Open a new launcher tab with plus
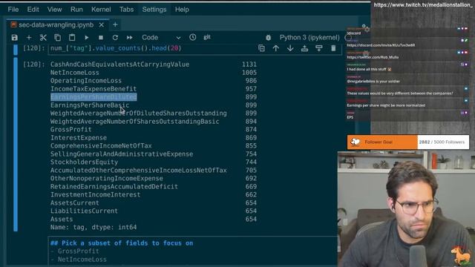 (x=115, y=24)
